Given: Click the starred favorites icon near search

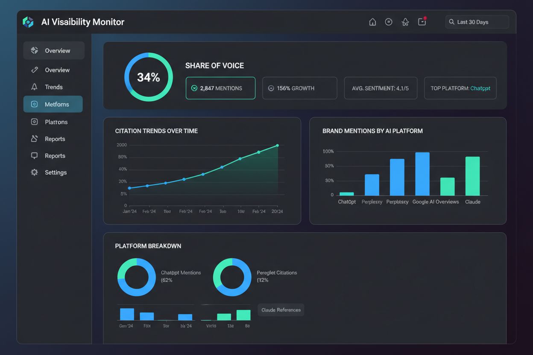Looking at the screenshot, I should 405,22.
